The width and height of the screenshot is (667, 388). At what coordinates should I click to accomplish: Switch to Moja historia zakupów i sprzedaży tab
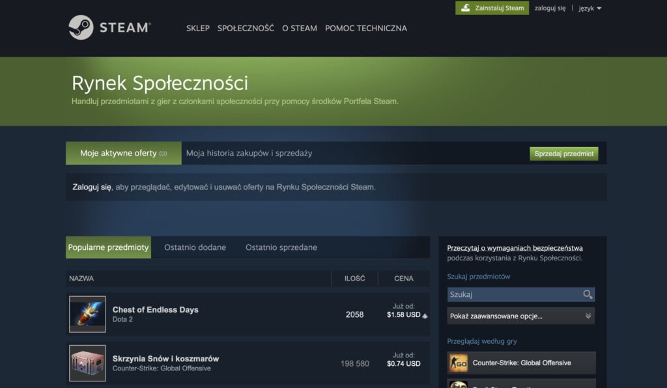click(x=249, y=153)
